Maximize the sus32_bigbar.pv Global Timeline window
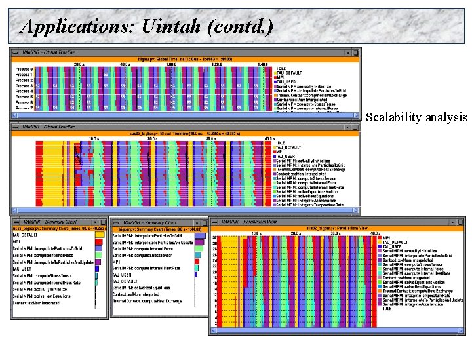The image size is (472, 354). coord(355,127)
